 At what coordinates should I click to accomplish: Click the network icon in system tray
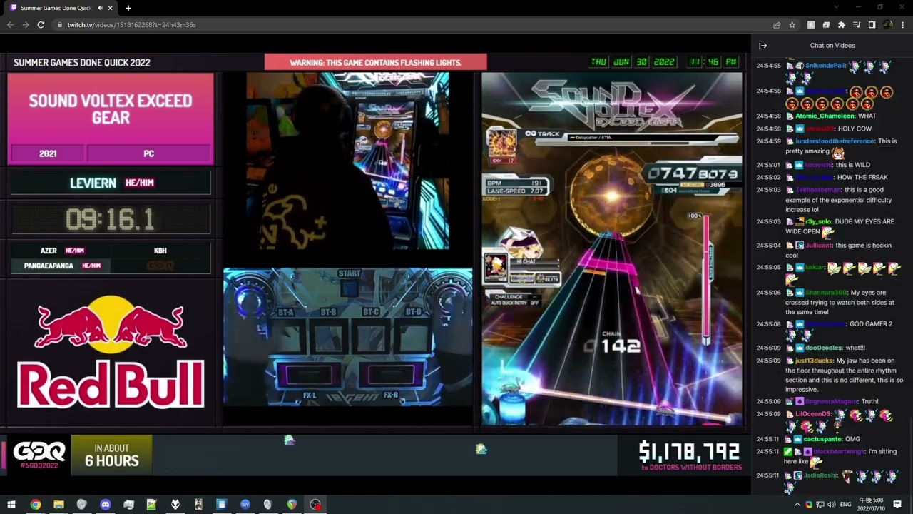(820, 505)
